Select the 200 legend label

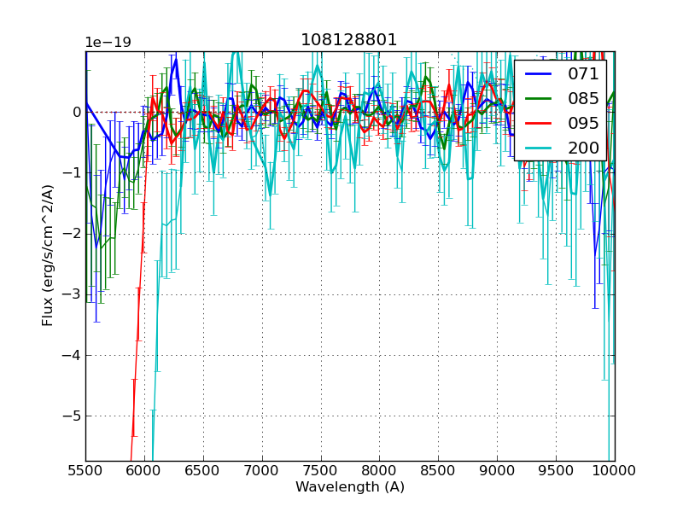click(583, 148)
